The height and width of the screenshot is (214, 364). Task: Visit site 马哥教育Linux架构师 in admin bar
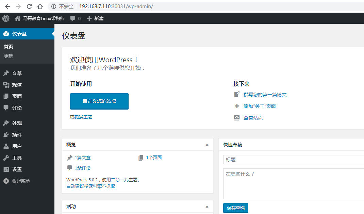click(40, 18)
